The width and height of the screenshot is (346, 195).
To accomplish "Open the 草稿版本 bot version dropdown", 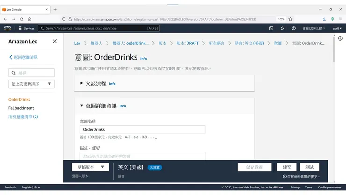I will pyautogui.click(x=90, y=167).
